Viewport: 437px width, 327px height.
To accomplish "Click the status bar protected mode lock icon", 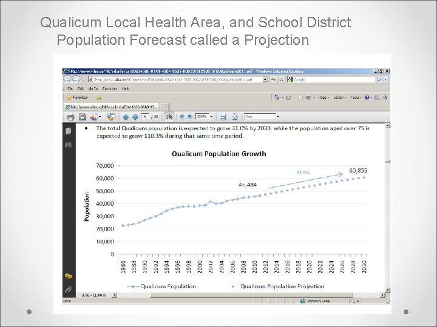I will click(353, 301).
